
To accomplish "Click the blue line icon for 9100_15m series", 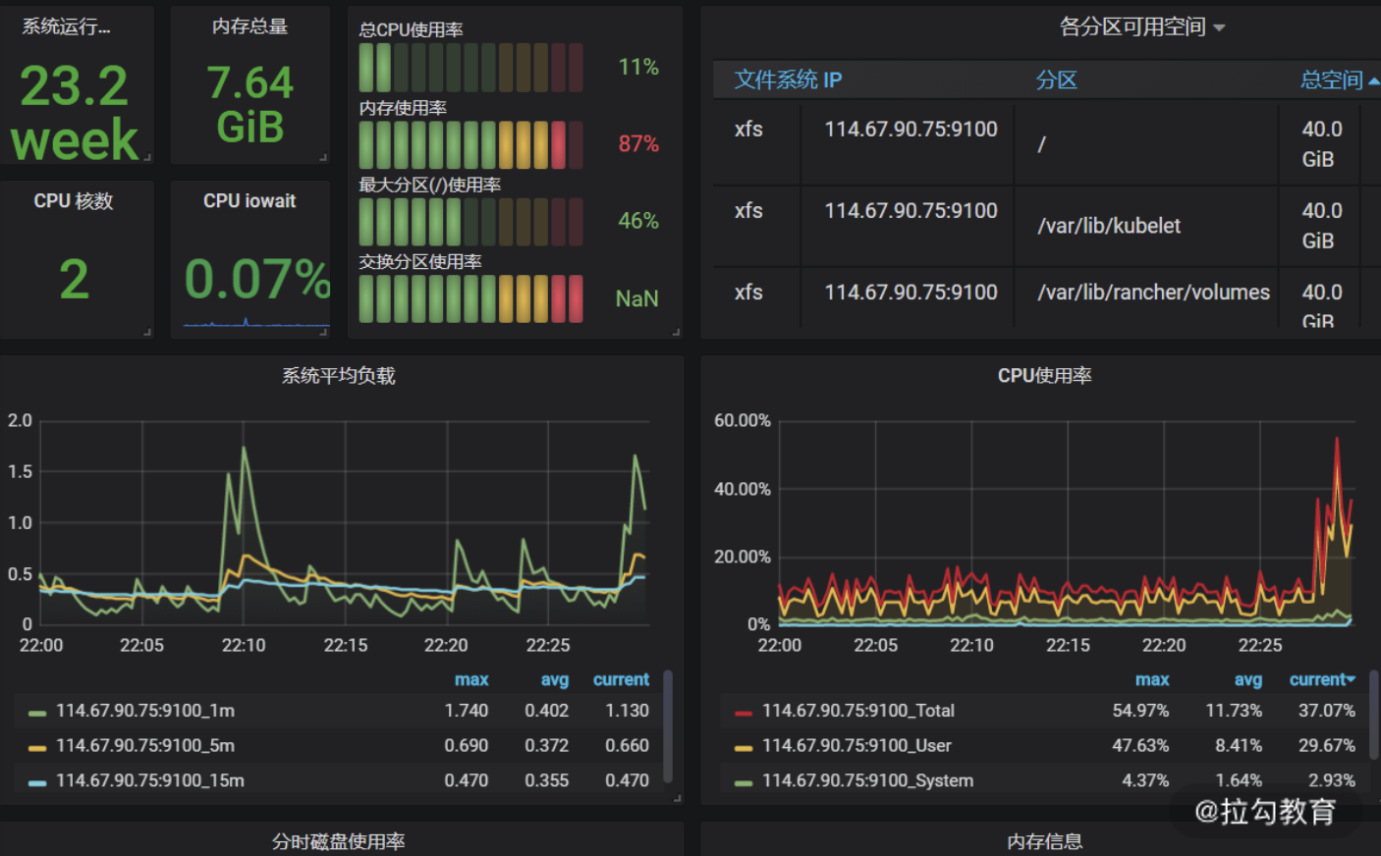I will (x=37, y=783).
